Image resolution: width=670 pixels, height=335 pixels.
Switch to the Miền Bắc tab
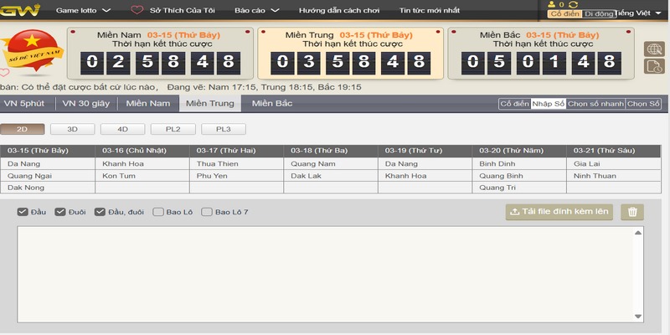[x=271, y=104]
